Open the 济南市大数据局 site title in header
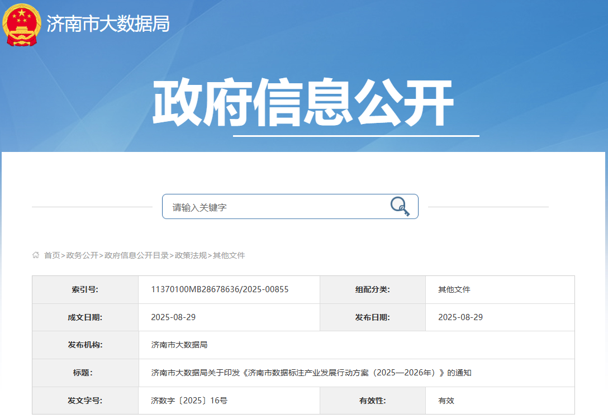The image size is (608, 419). click(x=108, y=24)
